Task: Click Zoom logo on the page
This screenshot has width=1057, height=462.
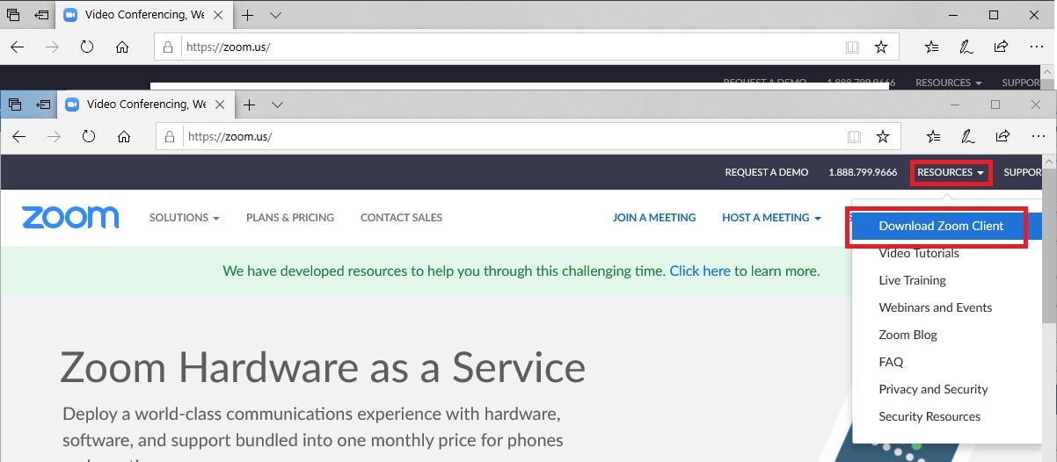Action: tap(70, 218)
